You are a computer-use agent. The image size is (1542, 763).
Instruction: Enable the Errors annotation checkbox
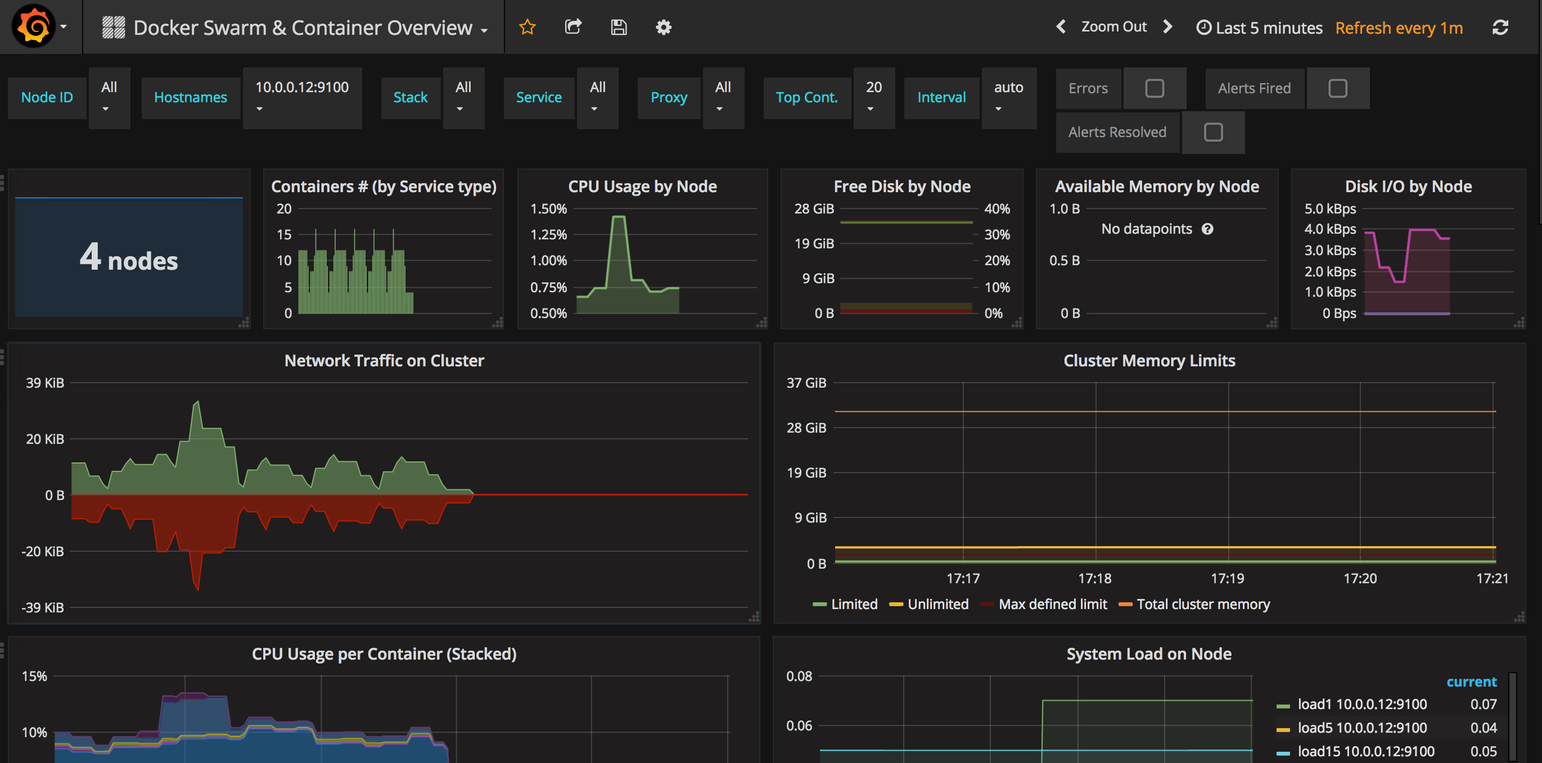[1154, 89]
